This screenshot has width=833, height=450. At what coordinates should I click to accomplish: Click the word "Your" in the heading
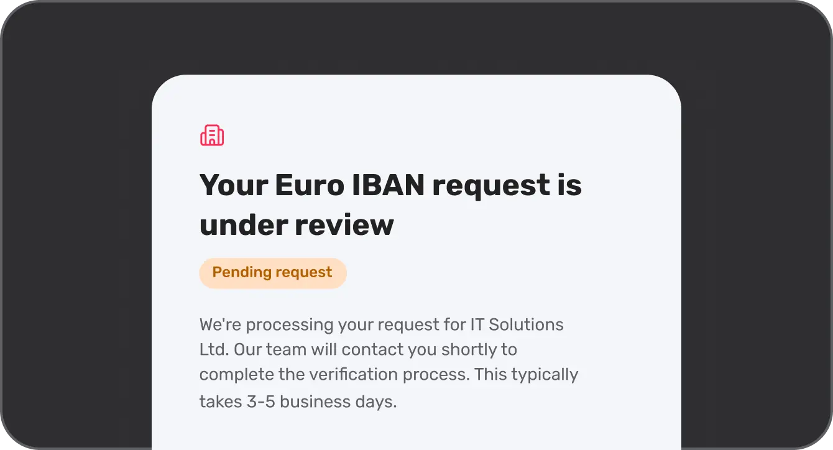(x=232, y=185)
